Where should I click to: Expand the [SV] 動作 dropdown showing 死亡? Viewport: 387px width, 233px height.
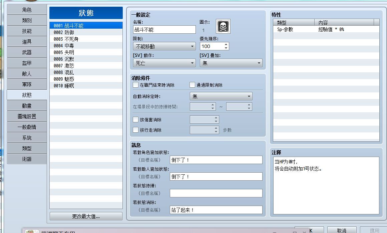click(x=164, y=63)
